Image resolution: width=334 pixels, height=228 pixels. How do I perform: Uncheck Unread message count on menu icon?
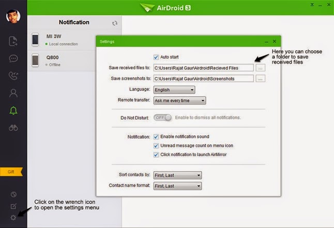pyautogui.click(x=156, y=146)
